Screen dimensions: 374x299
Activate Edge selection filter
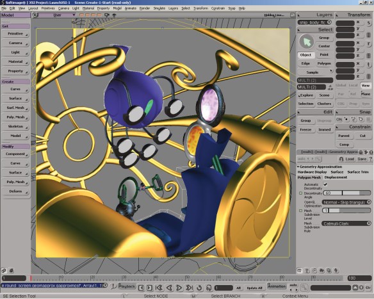(x=305, y=63)
